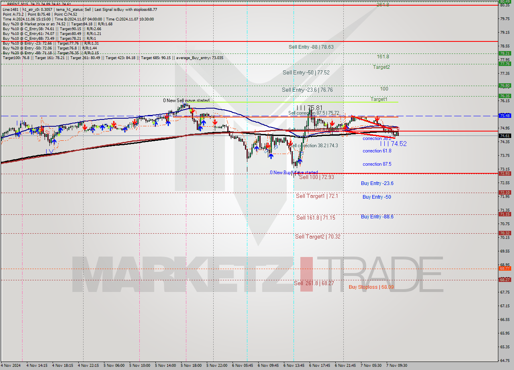Click the green 77.76 price tag on axis

505,64
